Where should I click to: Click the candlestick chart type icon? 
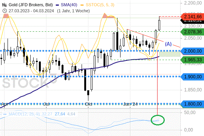pos(4,5)
